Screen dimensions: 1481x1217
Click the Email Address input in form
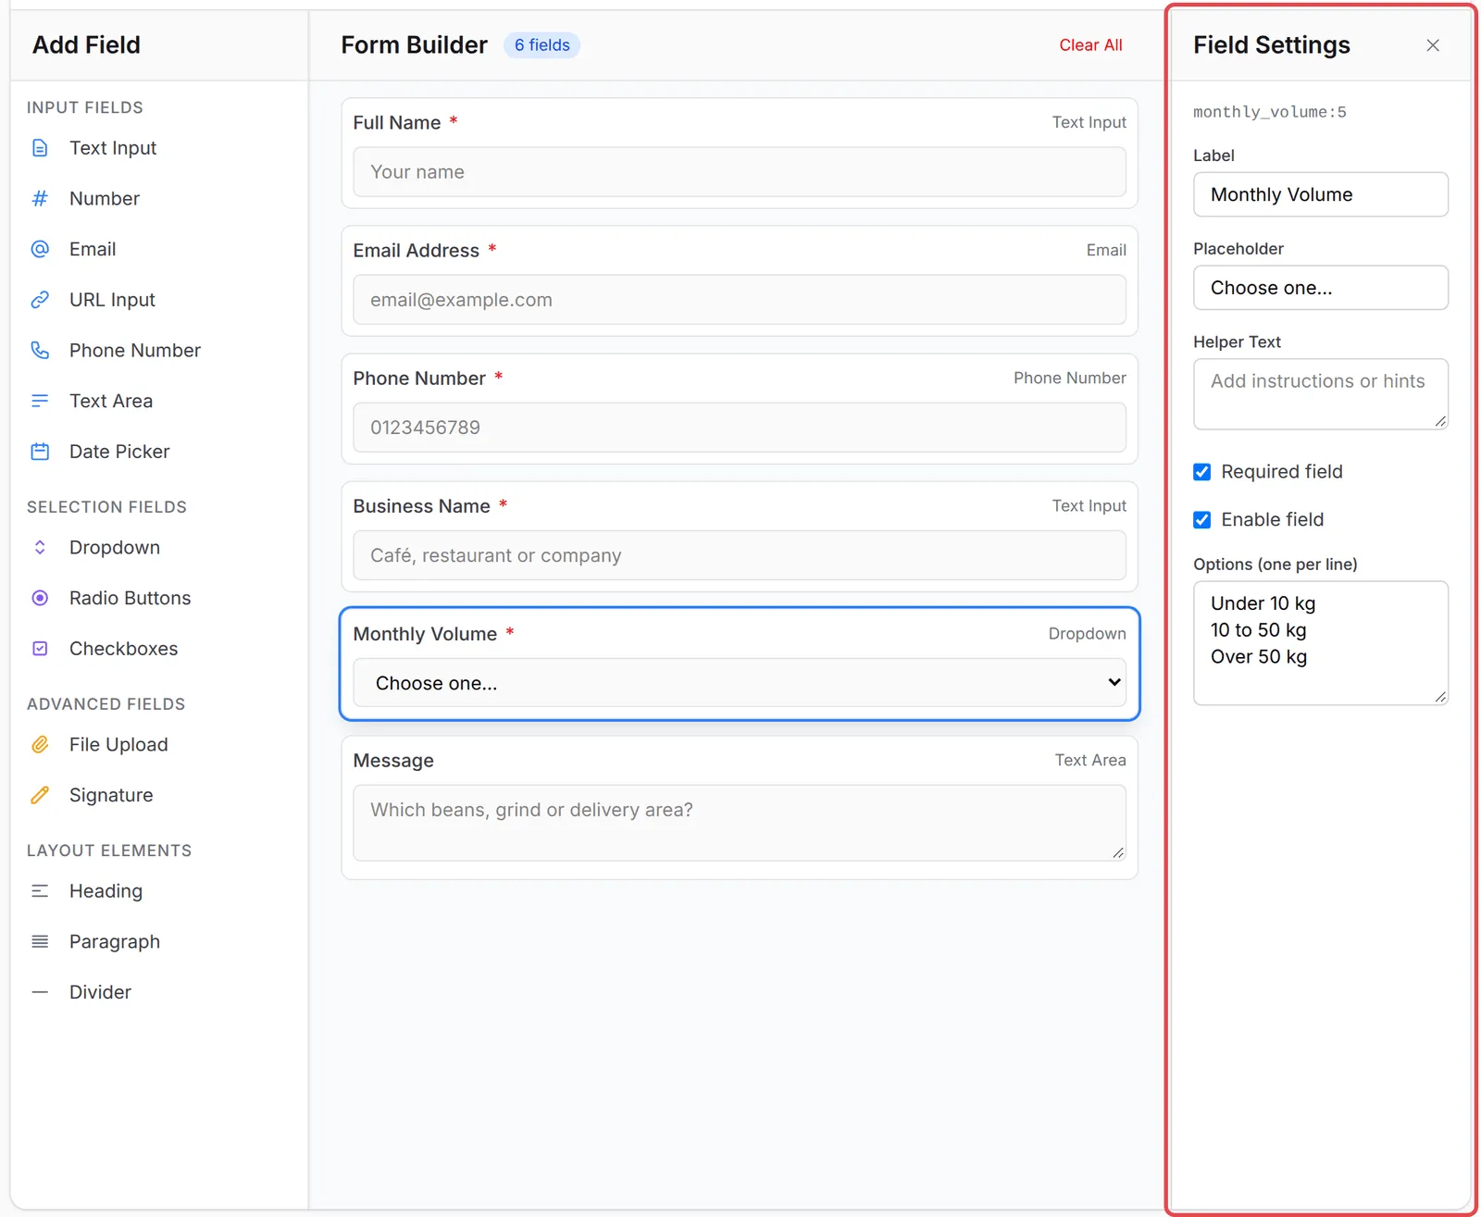point(740,300)
